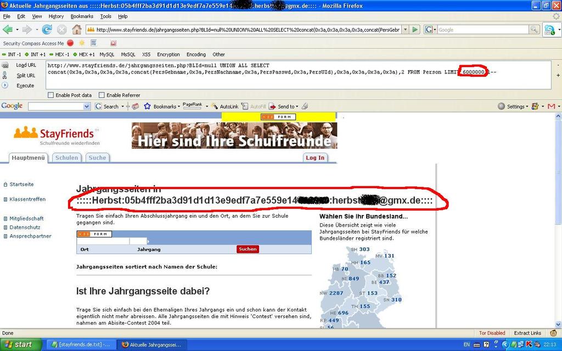Click the monkey face icon in status bar
This screenshot has width=562, height=351.
coord(554,333)
